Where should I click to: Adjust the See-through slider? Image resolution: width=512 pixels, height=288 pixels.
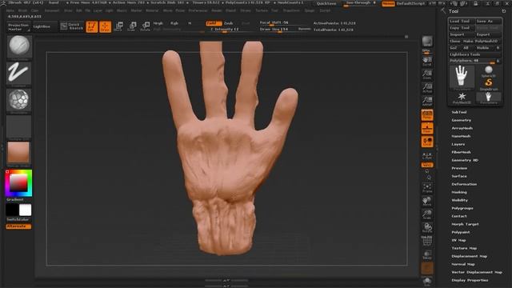pyautogui.click(x=361, y=3)
